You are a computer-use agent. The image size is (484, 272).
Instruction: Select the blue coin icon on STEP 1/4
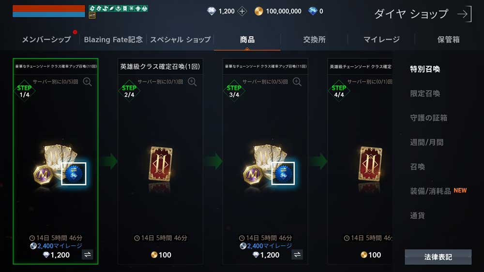(x=74, y=174)
